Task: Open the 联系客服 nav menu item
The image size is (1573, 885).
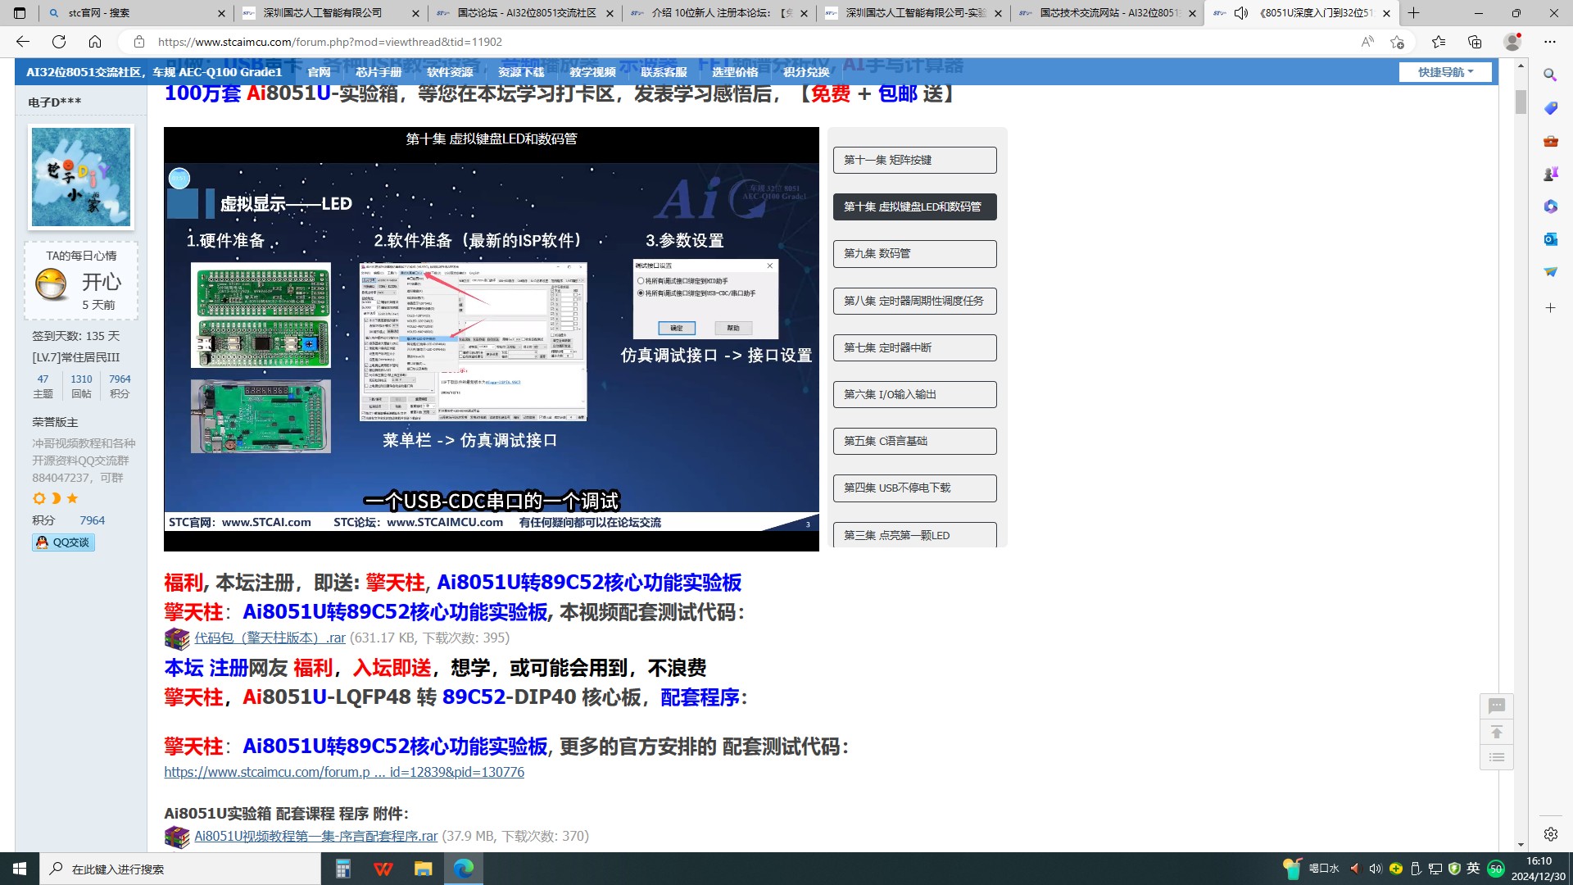Action: pyautogui.click(x=664, y=72)
